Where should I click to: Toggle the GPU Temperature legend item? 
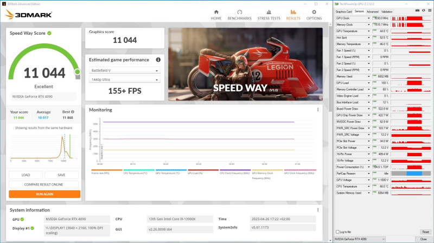(171, 171)
